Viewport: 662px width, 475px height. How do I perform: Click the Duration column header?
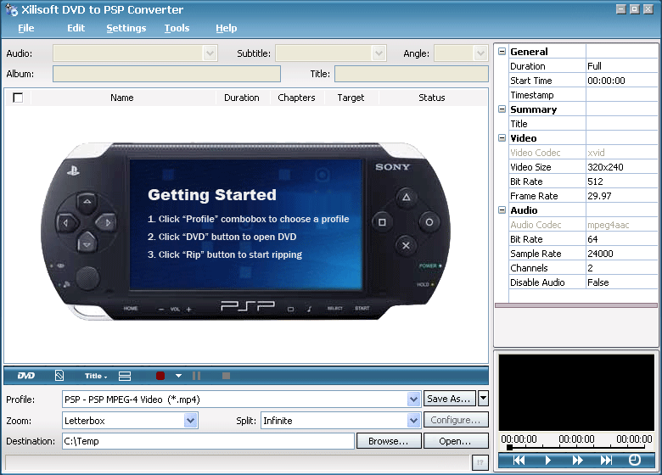(x=242, y=98)
